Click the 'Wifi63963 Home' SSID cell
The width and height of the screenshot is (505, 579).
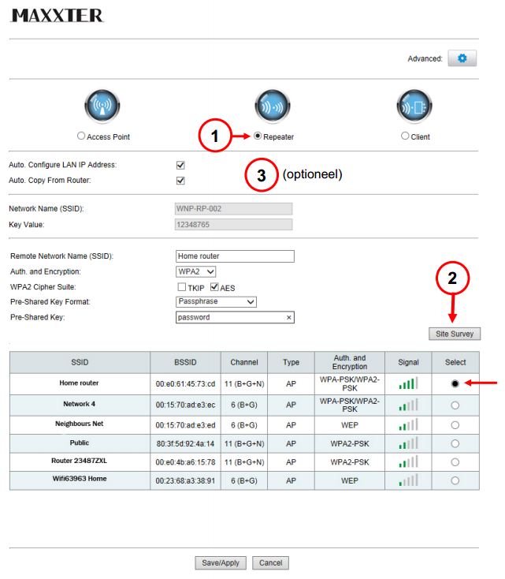tap(80, 480)
